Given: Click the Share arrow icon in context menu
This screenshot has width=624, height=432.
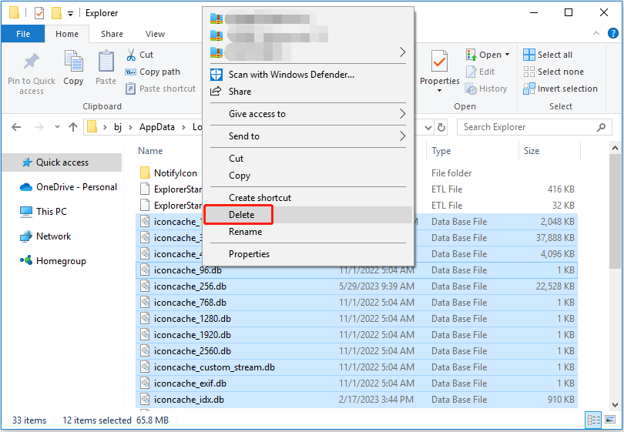Looking at the screenshot, I should pyautogui.click(x=216, y=91).
